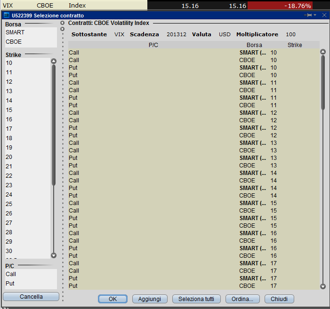The width and height of the screenshot is (330, 309).
Task: Click the pin icon in title bar
Action: pos(308,15)
